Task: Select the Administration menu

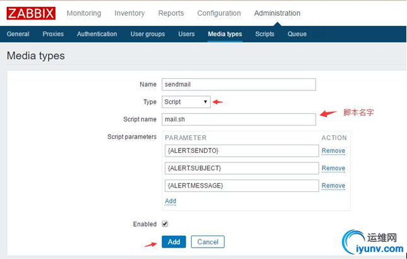Action: pyautogui.click(x=277, y=13)
